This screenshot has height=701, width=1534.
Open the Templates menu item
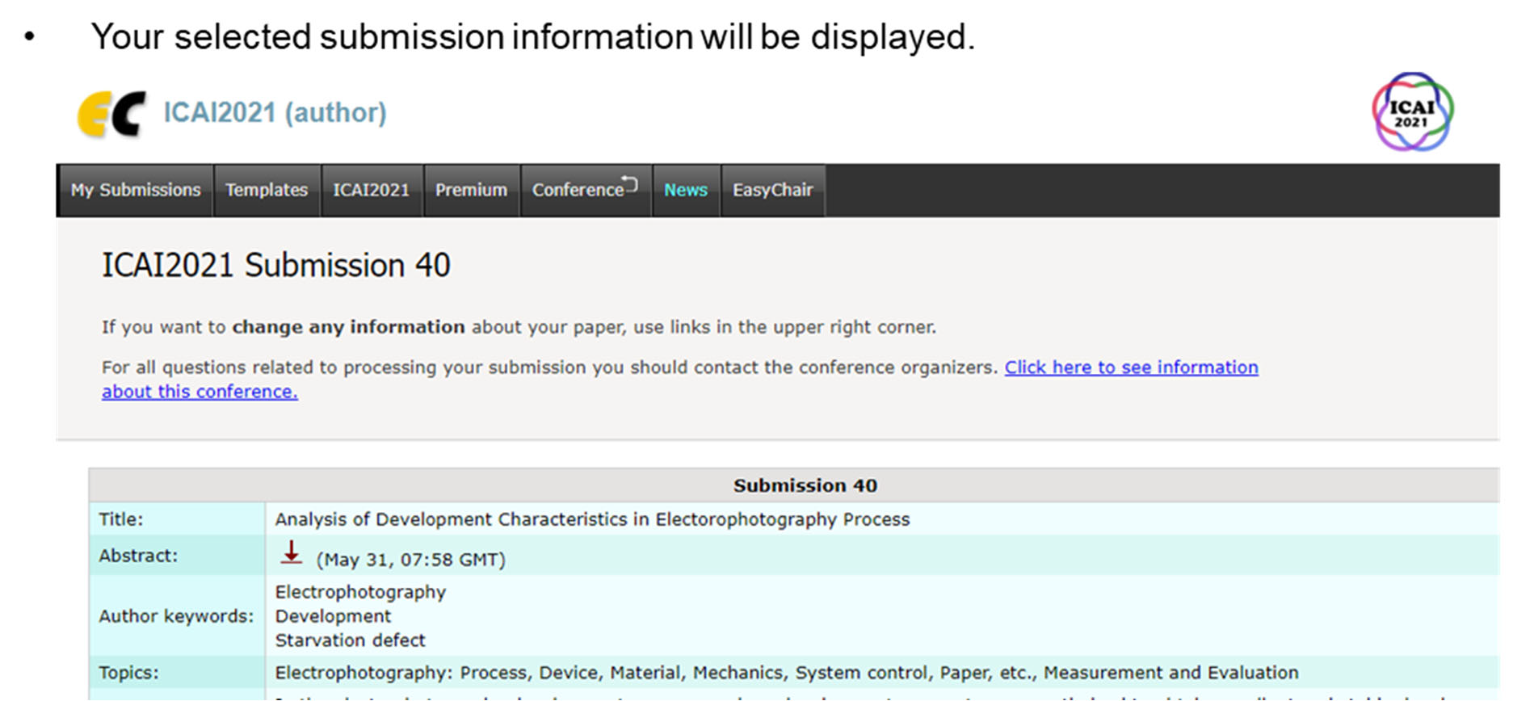point(267,191)
